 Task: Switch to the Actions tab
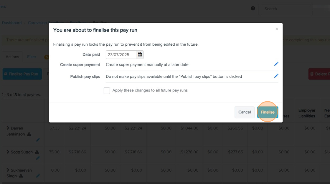[x=12, y=57]
